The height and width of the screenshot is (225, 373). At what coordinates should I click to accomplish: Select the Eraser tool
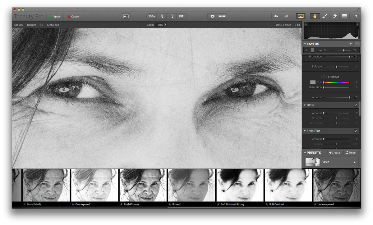point(334,16)
